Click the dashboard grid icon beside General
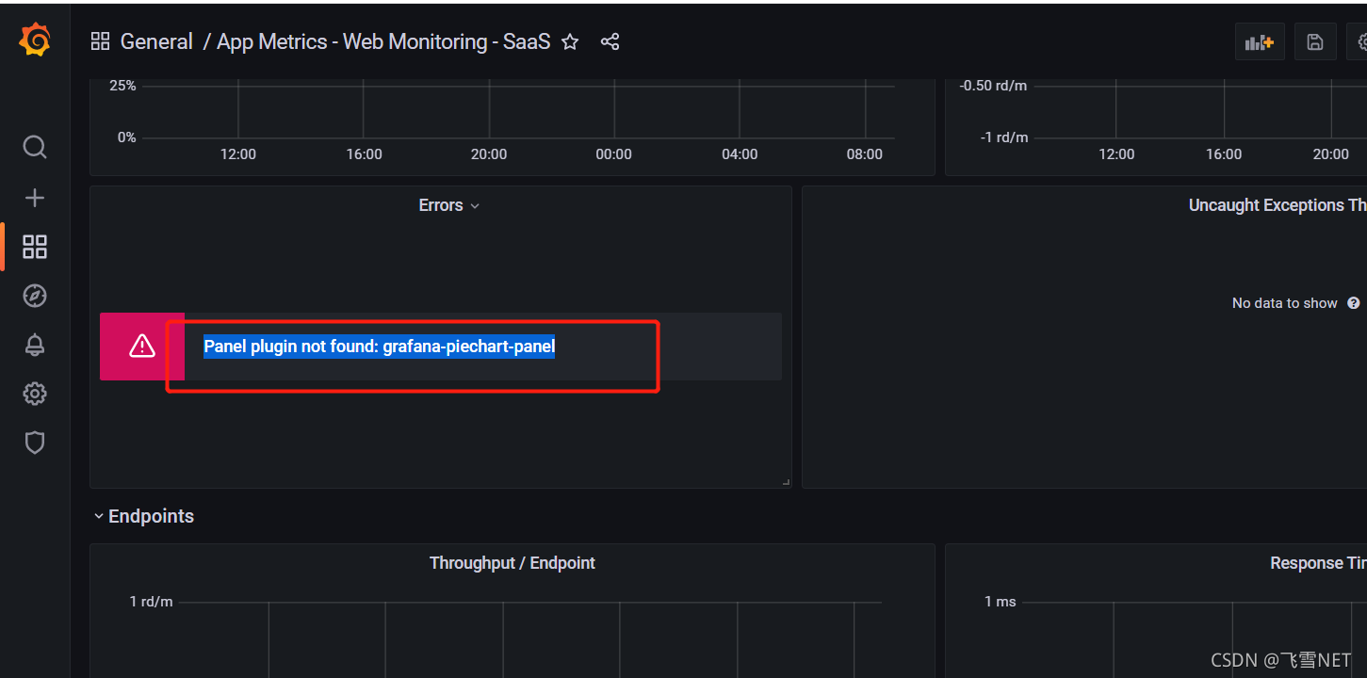 click(100, 41)
